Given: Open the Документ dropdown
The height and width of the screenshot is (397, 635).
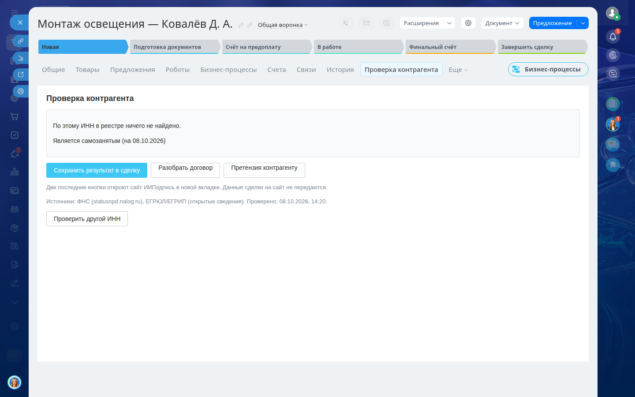Looking at the screenshot, I should [x=502, y=23].
